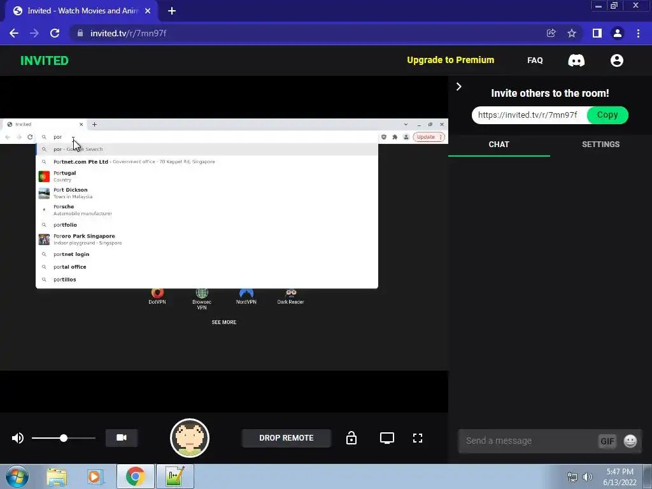Go back in the Chrome browser
This screenshot has width=652, height=489.
(x=14, y=33)
